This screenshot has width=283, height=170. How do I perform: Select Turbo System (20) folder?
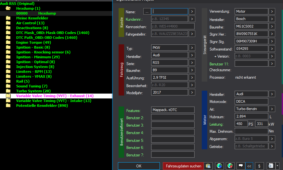click(x=33, y=91)
